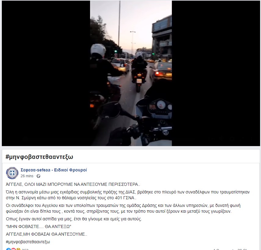Follow the hashtag link ending the post

coord(28,242)
